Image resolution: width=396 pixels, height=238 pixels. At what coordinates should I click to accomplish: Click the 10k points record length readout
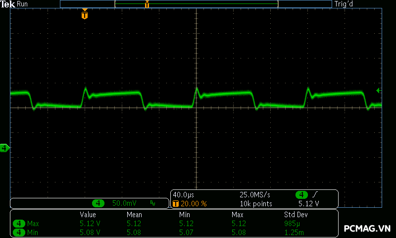tap(255, 204)
